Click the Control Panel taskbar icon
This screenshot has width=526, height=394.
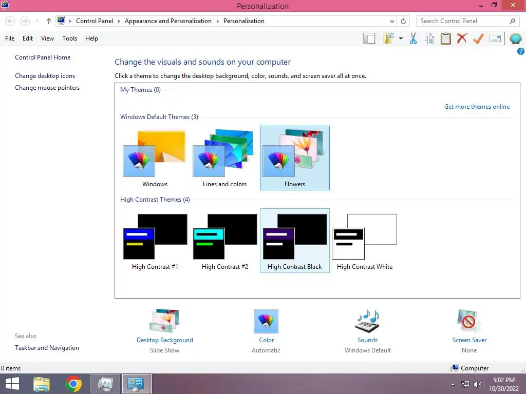click(136, 384)
